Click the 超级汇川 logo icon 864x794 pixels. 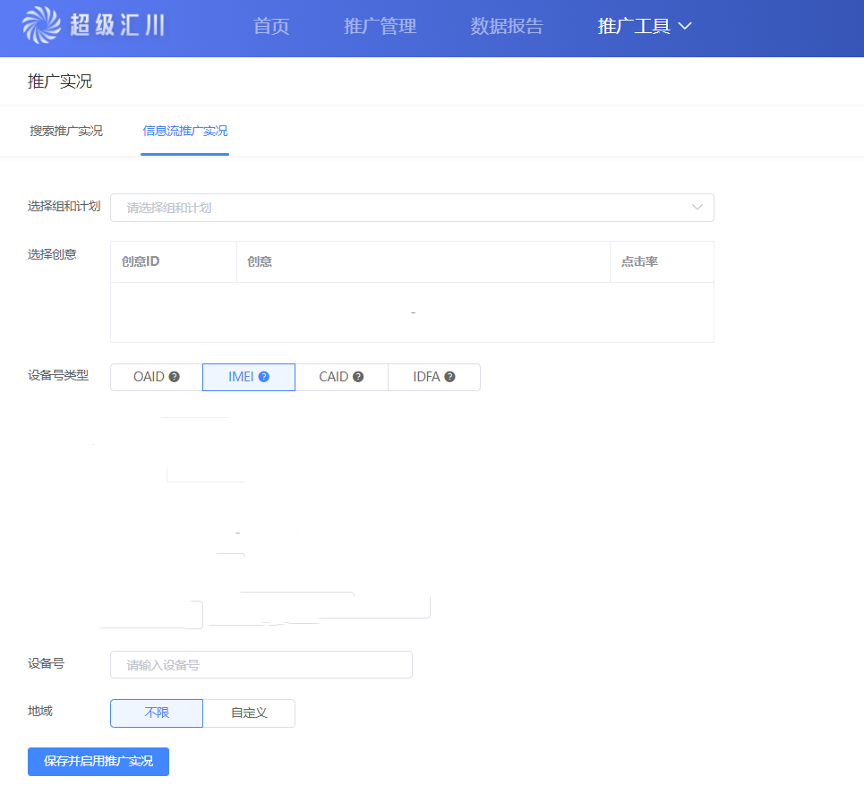coord(41,25)
